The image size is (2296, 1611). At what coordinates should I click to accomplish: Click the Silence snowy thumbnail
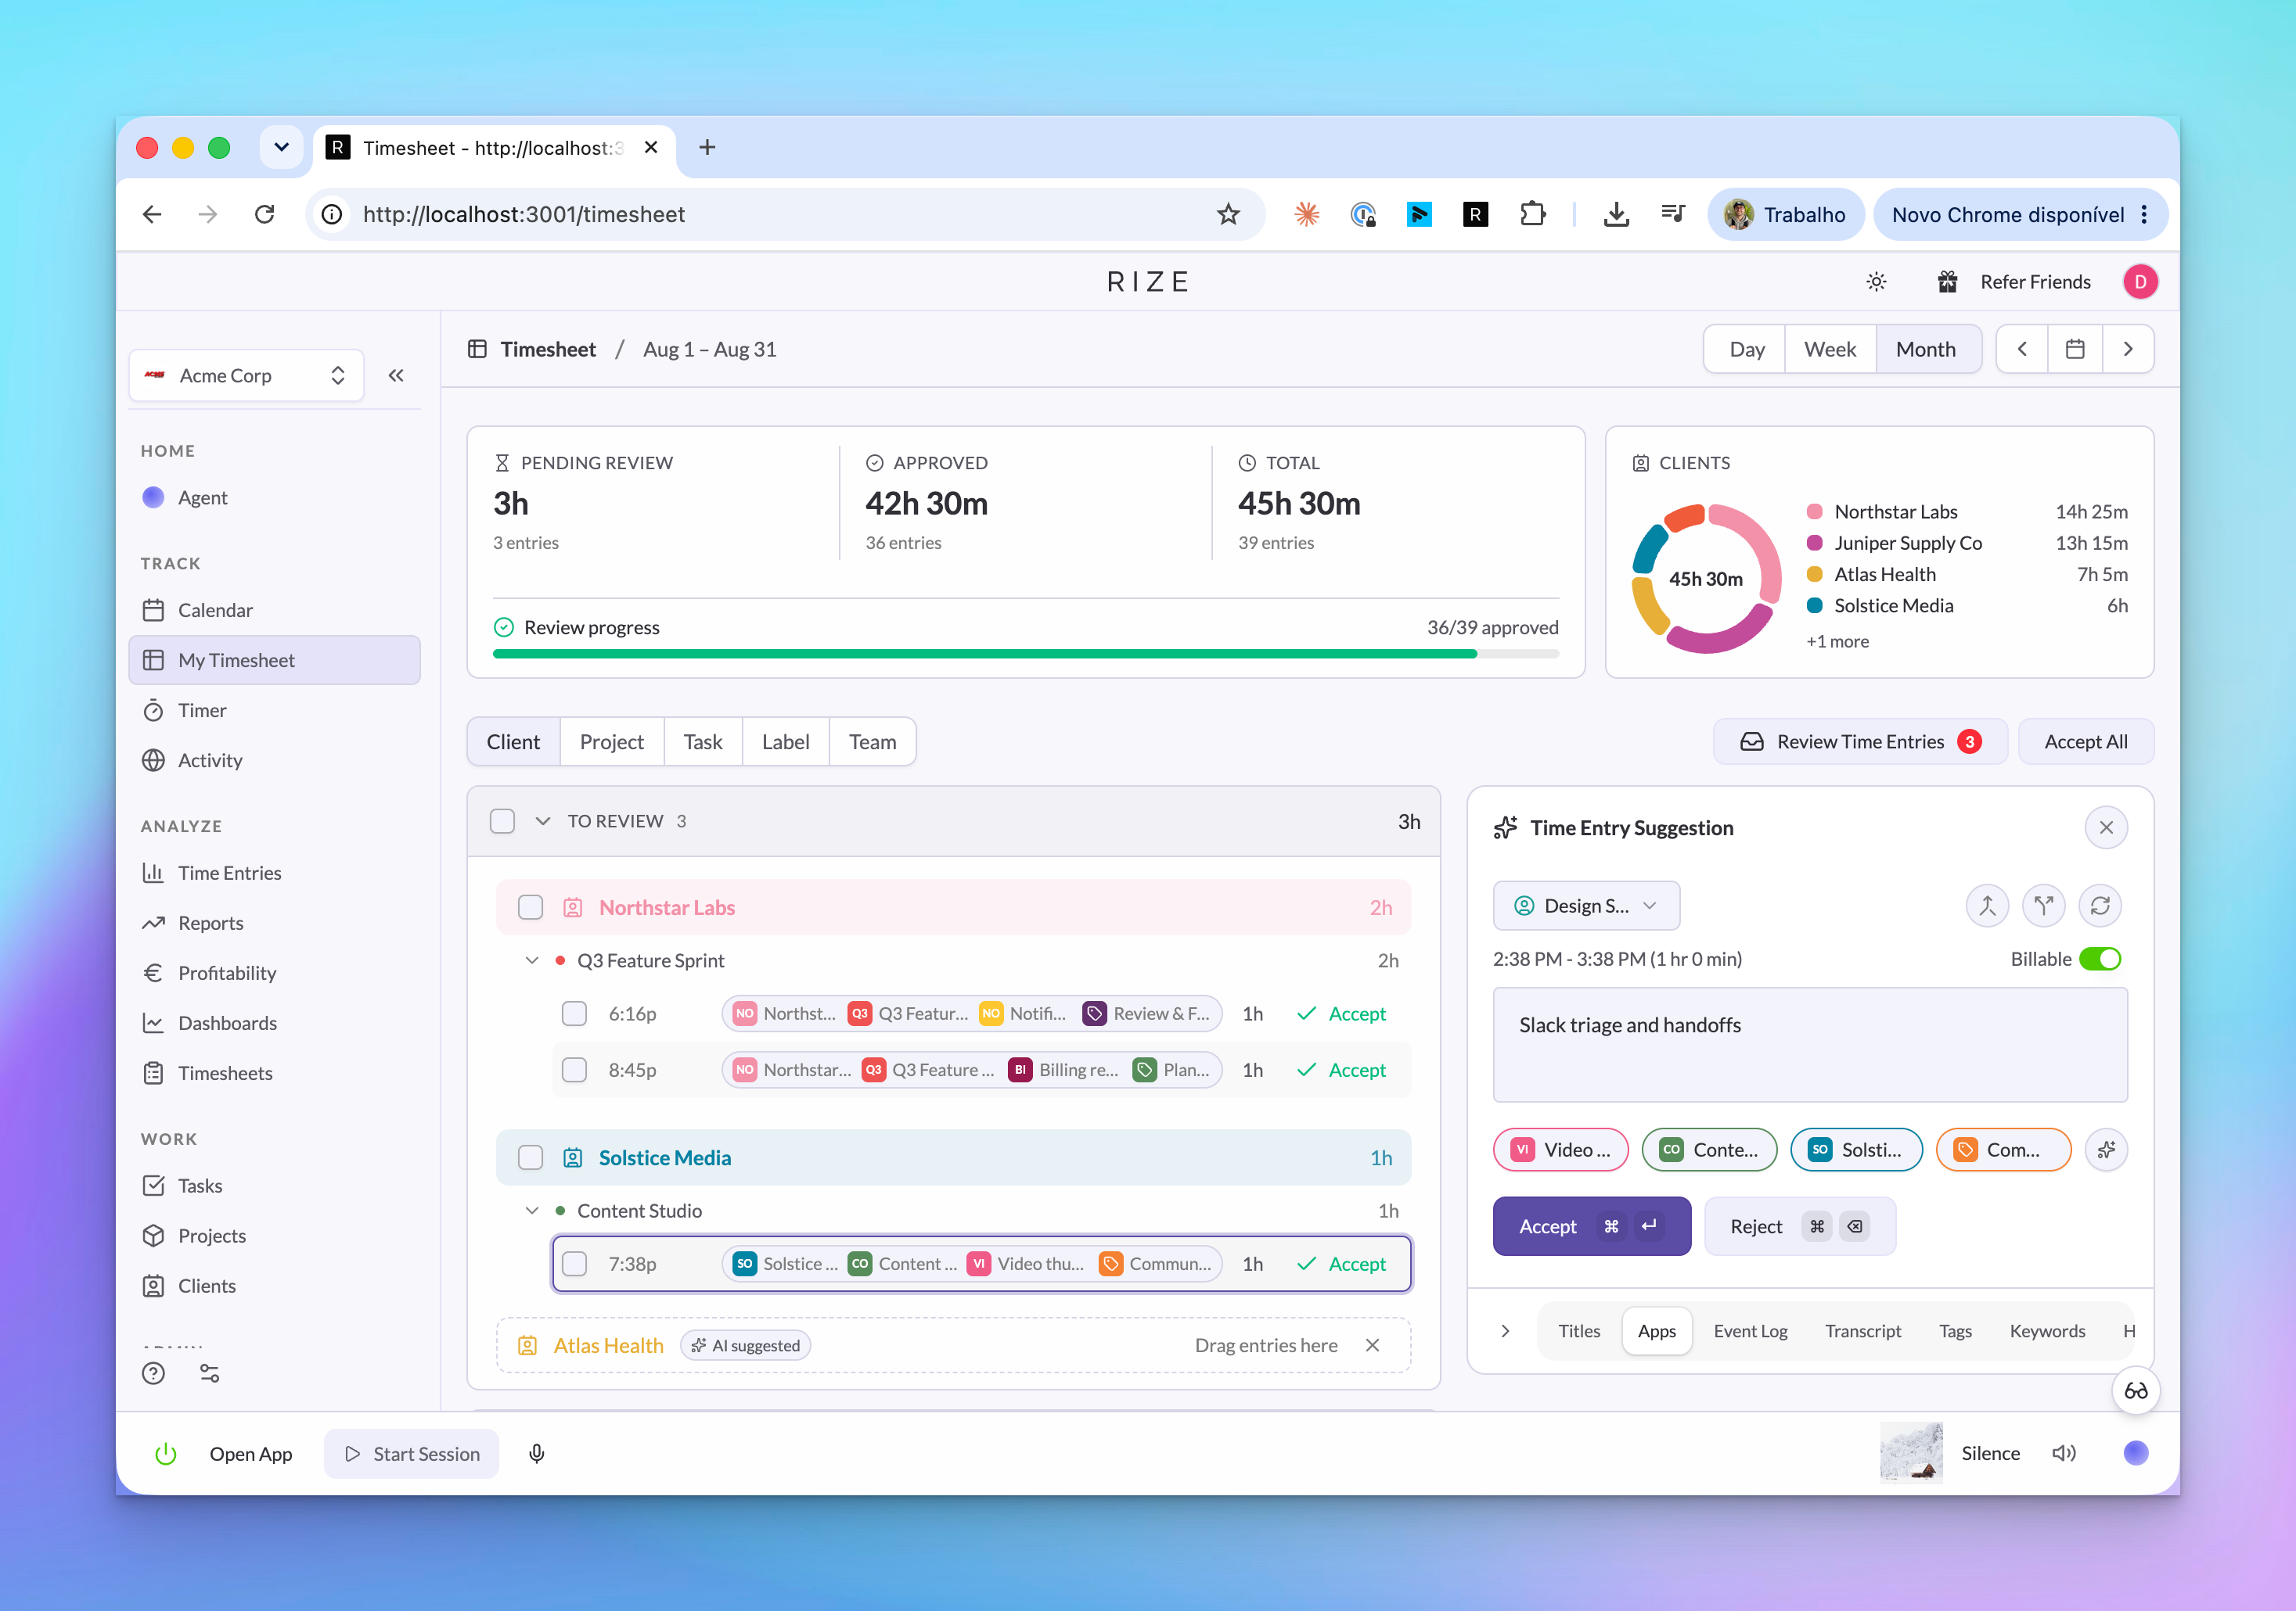tap(1911, 1453)
